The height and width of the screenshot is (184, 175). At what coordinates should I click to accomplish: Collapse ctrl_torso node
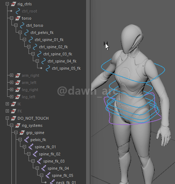click(x=16, y=25)
